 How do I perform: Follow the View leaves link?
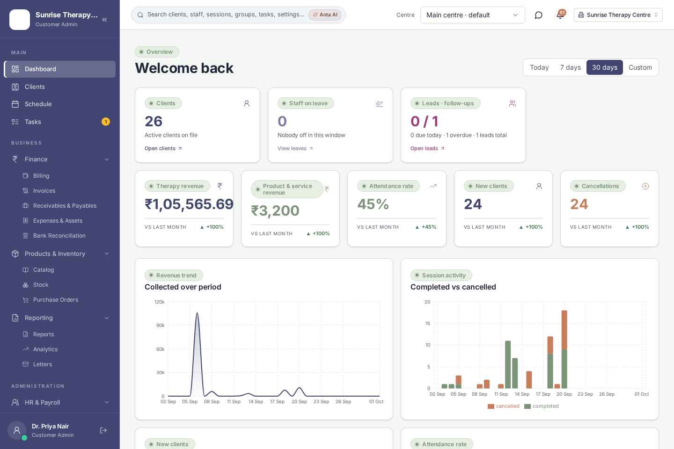tap(295, 149)
